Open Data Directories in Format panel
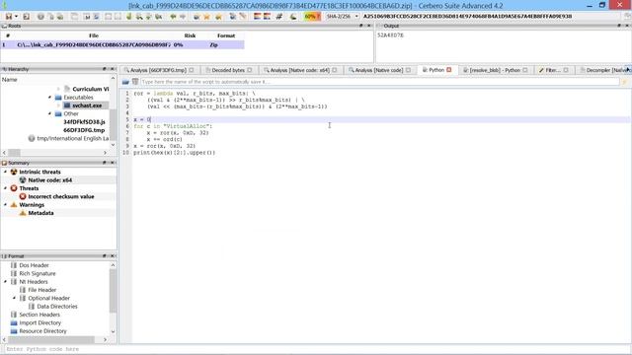This screenshot has height=355, width=632. (57, 307)
